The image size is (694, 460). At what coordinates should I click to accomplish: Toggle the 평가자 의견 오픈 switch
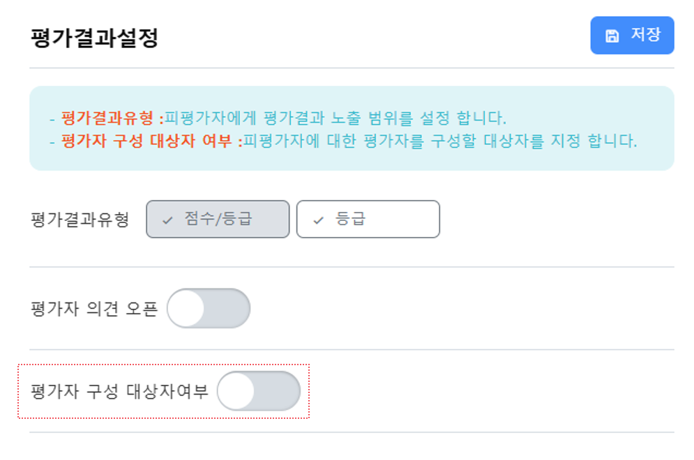[208, 308]
